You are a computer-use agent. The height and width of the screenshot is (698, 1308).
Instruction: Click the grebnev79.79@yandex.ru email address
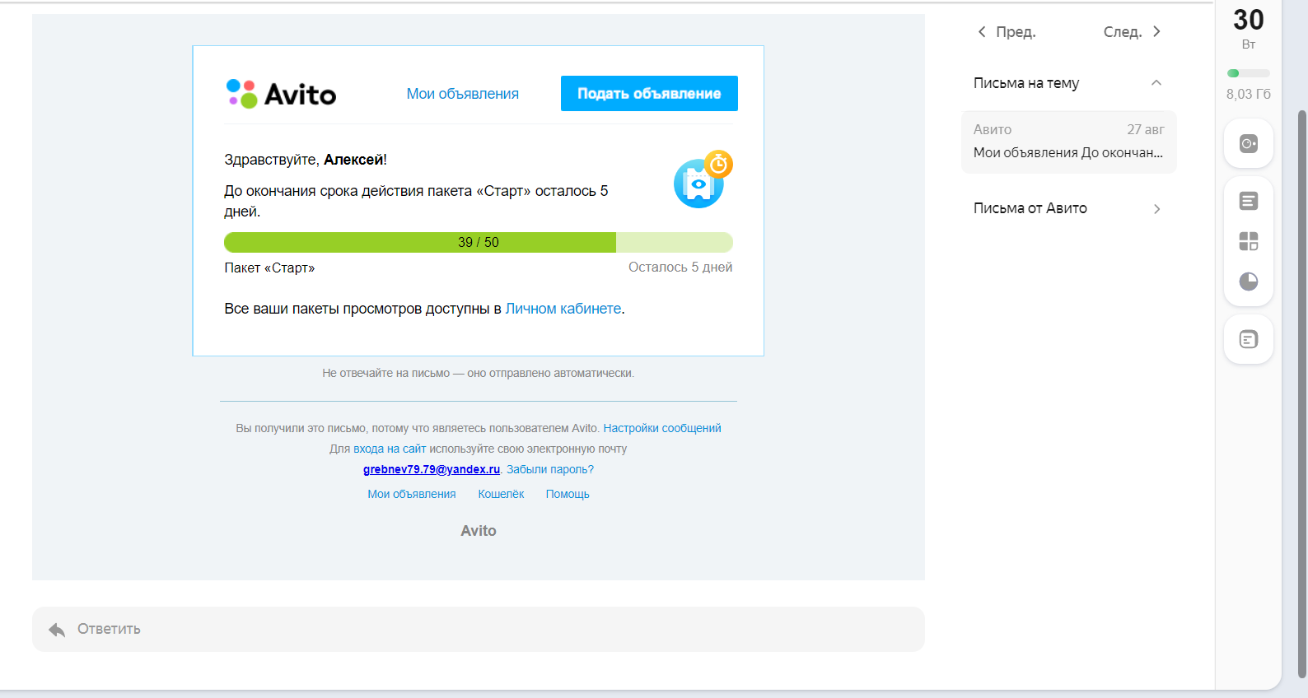click(432, 469)
